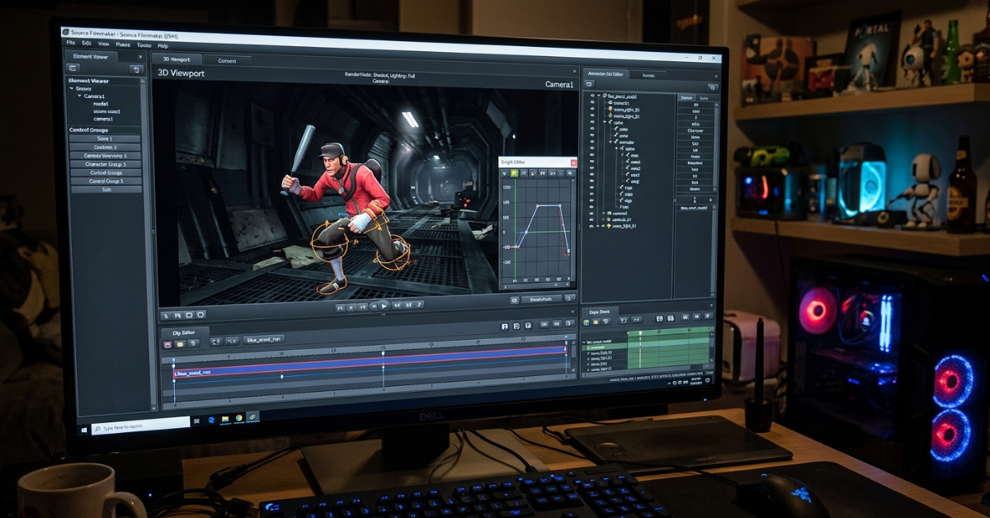Viewport: 990px width, 518px height.
Task: Click the icon at top-right of Animation Set Editor
Action: click(x=713, y=87)
